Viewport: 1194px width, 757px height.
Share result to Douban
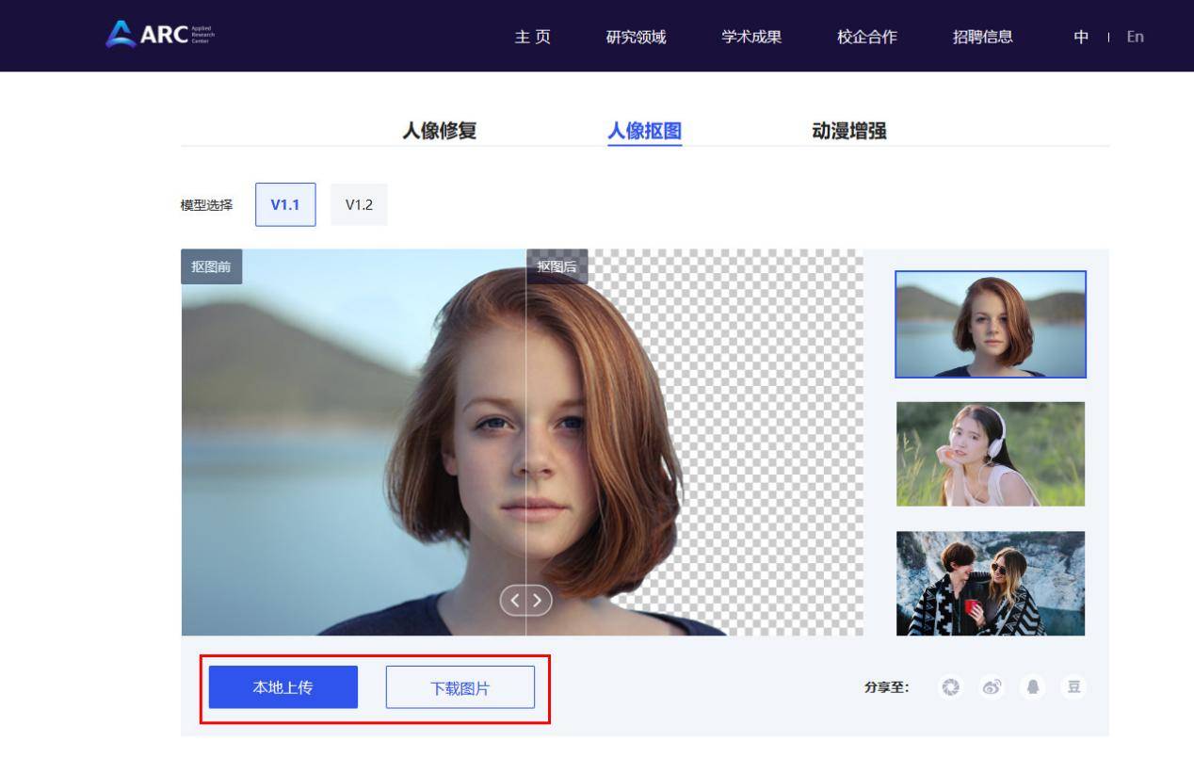(x=1073, y=688)
